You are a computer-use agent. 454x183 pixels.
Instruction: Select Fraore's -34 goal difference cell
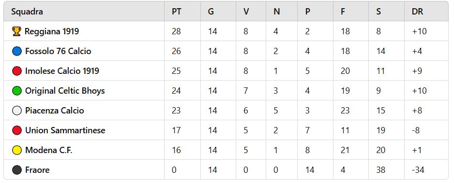tap(418, 170)
